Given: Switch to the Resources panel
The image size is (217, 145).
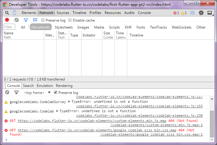Looking at the screenshot, I should tap(113, 13).
